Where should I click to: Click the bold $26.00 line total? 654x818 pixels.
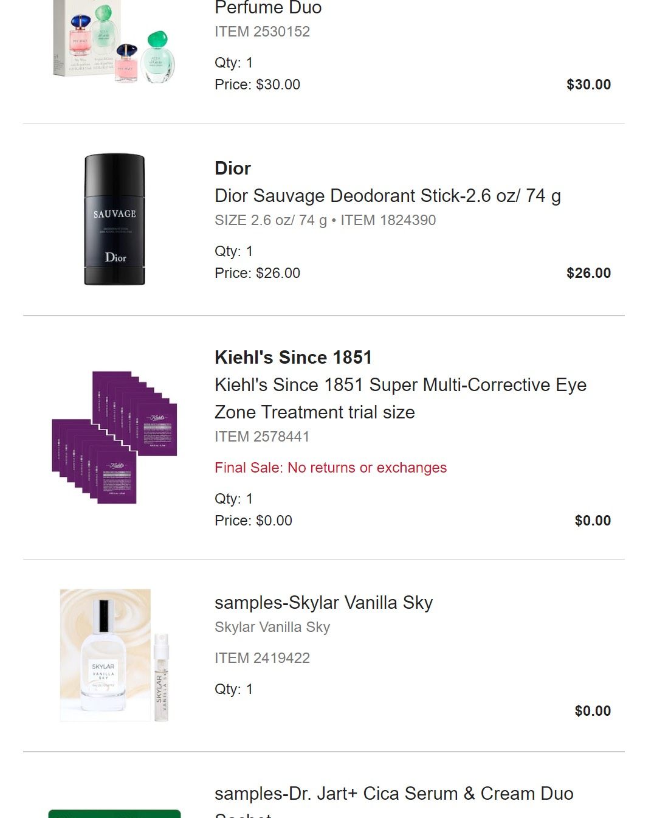[588, 273]
